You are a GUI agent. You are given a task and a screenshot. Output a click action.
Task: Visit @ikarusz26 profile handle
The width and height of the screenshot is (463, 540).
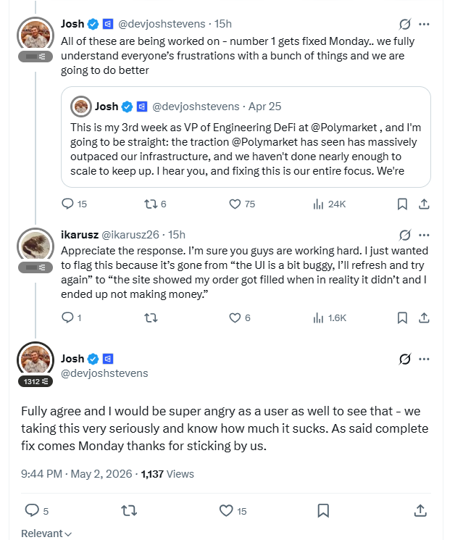click(130, 235)
